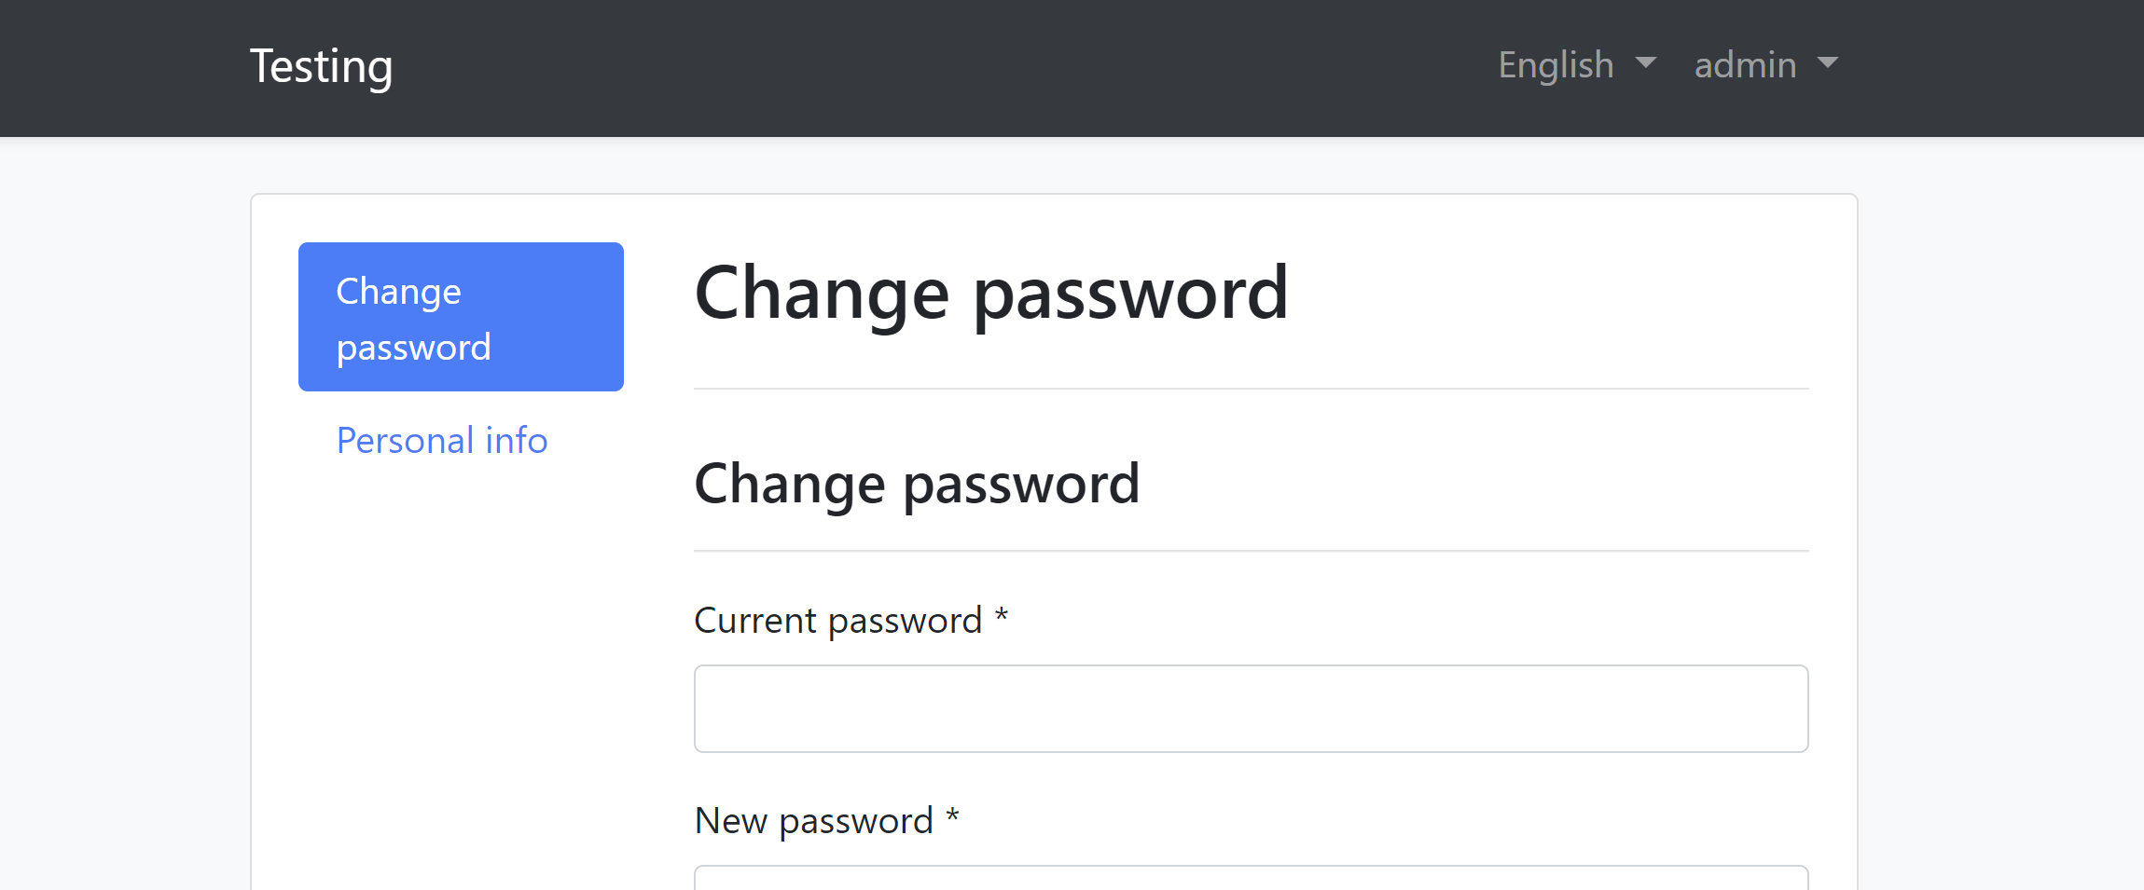Switch to the Personal info section
Screen dimensions: 2144x890
pyautogui.click(x=441, y=440)
